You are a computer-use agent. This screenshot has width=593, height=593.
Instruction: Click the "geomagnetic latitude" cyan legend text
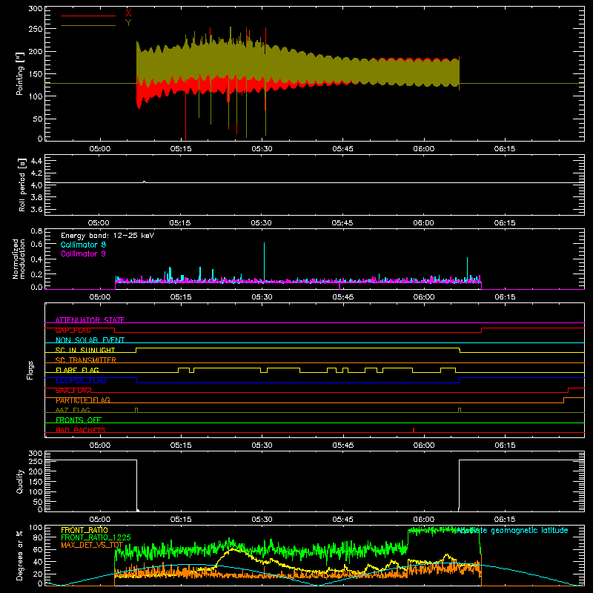tap(529, 531)
